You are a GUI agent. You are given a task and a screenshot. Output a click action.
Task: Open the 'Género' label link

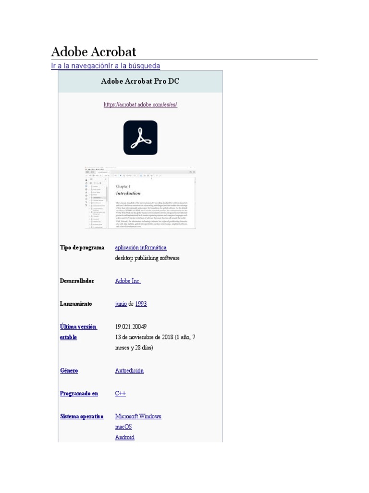coord(69,370)
